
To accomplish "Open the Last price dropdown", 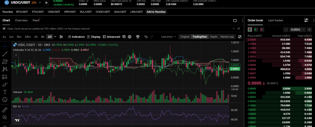I will tap(168, 37).
